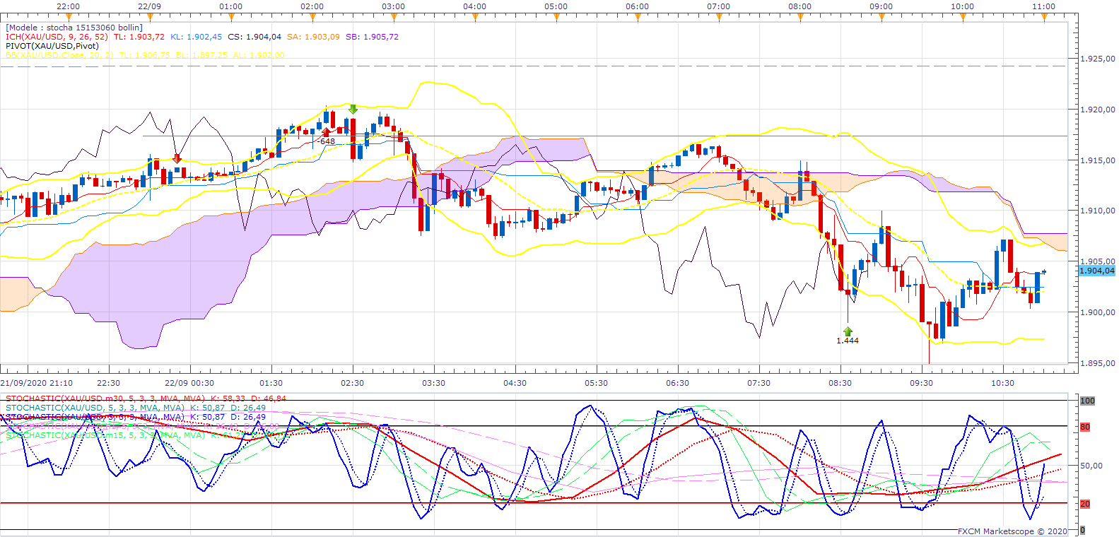Click the orange marker below 10:00
1119x537 pixels.
click(963, 16)
